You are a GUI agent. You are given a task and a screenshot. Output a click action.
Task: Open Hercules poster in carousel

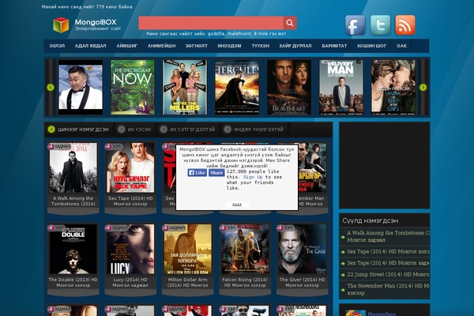[x=237, y=87]
